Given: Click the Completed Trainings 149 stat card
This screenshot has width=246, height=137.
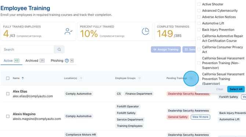Looking at the screenshot, I should coord(175,32).
